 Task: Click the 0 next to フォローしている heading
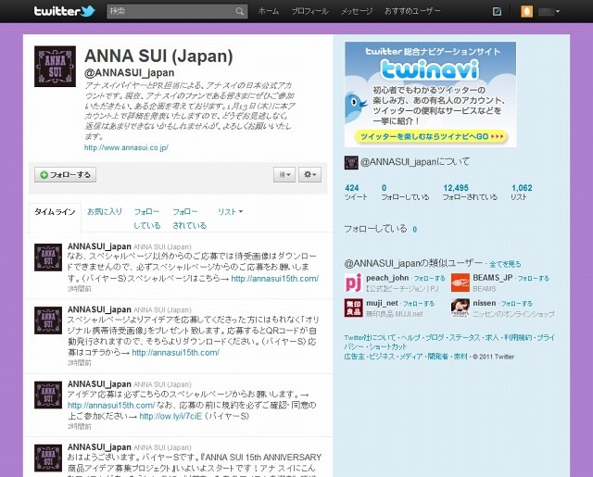[415, 229]
